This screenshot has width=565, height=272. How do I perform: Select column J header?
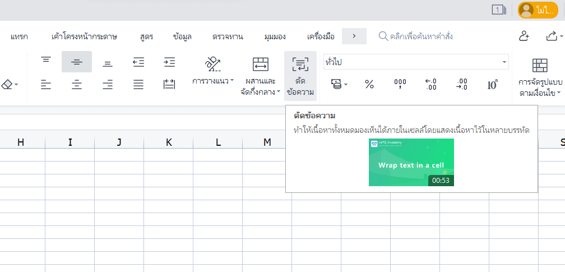pos(119,142)
